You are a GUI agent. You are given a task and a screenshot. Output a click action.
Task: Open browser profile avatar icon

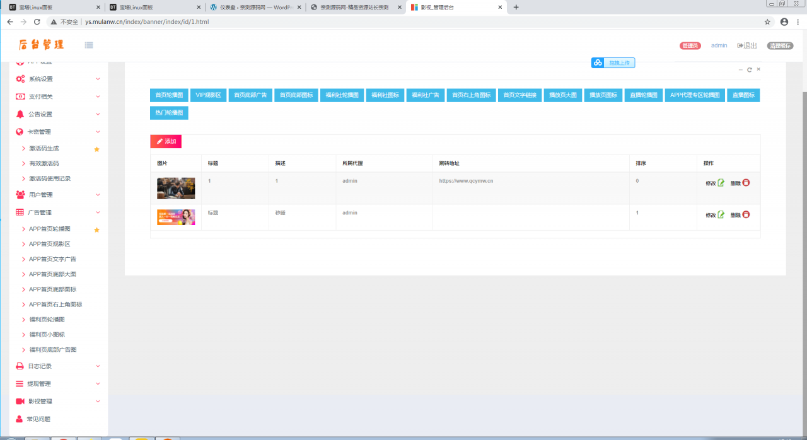784,21
